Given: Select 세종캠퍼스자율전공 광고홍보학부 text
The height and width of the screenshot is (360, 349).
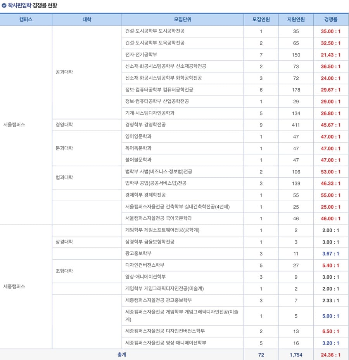Looking at the screenshot, I should (x=159, y=300).
